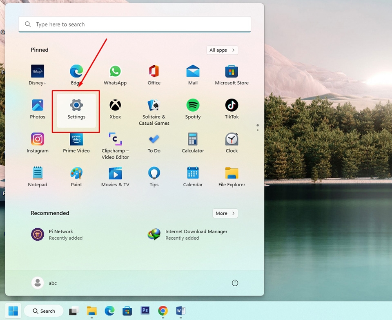
Task: Open Movies & TV
Action: click(x=115, y=177)
